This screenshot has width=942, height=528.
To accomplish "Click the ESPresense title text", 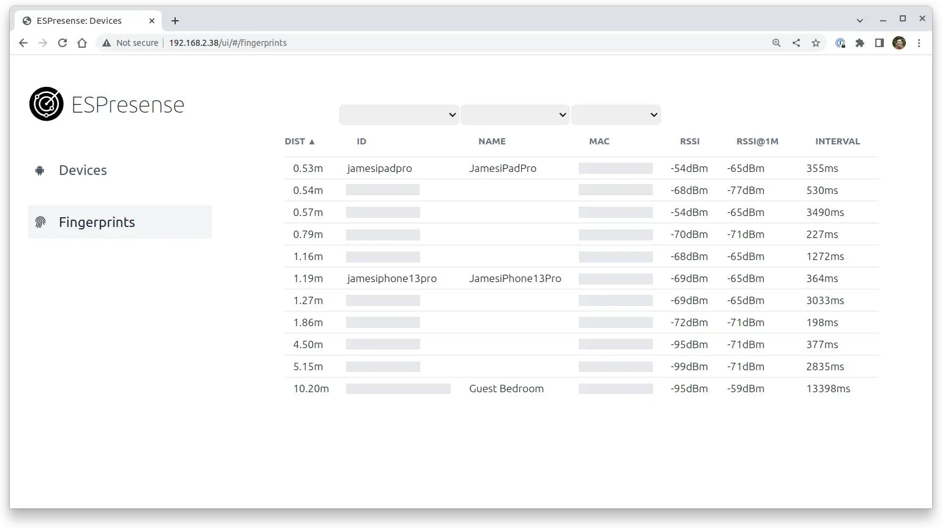I will (127, 105).
